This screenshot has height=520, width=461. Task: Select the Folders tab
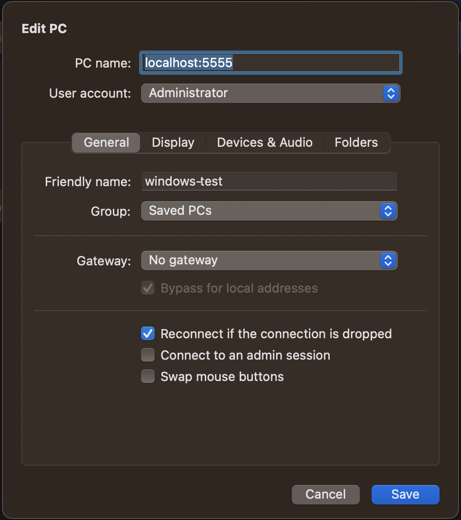tap(356, 142)
